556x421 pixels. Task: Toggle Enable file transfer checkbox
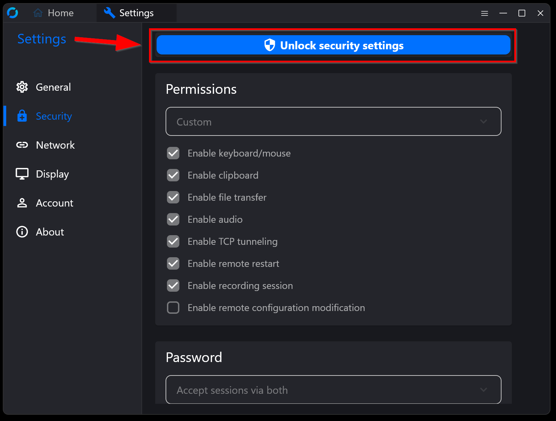point(173,197)
